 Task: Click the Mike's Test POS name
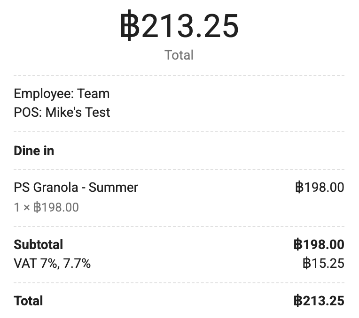78,112
